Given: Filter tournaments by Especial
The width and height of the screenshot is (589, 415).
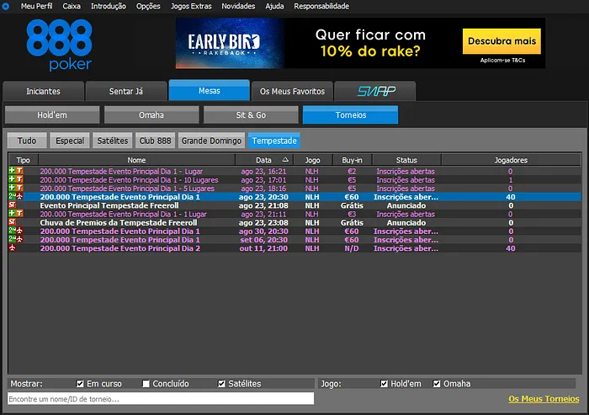Looking at the screenshot, I should tap(70, 141).
